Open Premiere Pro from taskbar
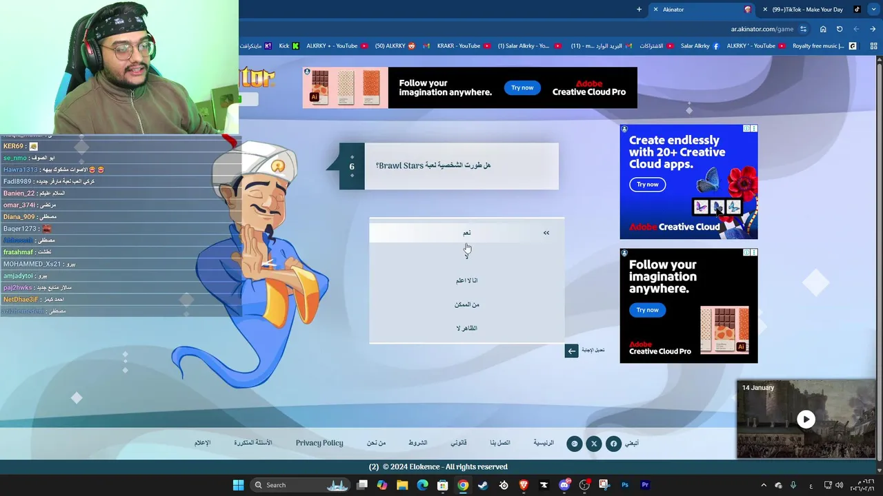Screen dimensions: 883x496 (645, 485)
